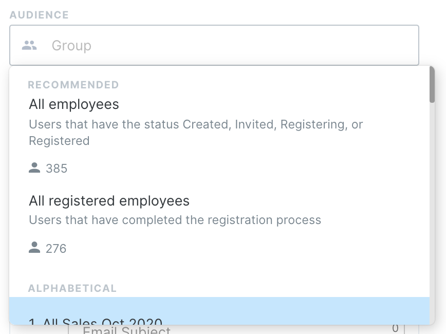Click the group people icon in Audience field
Screen dimensions: 446x334
coord(29,45)
